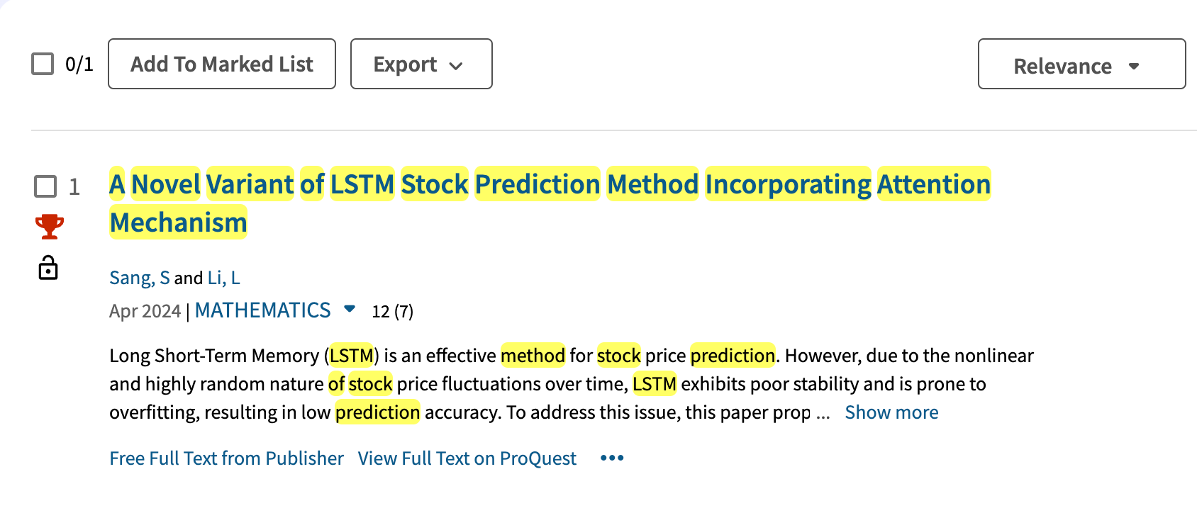The width and height of the screenshot is (1197, 513).
Task: Open the three-dot more options menu
Action: tap(612, 458)
